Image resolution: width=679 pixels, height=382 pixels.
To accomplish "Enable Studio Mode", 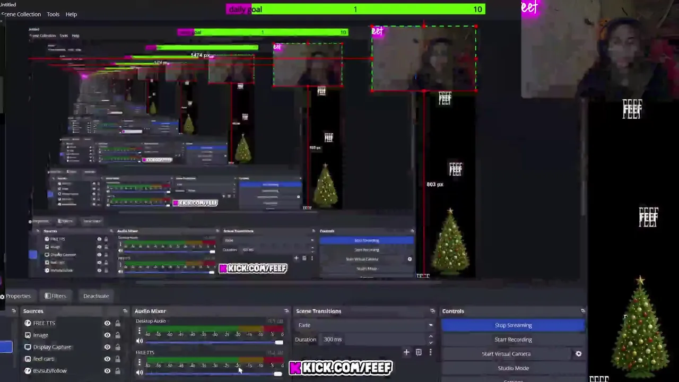I will tap(513, 368).
